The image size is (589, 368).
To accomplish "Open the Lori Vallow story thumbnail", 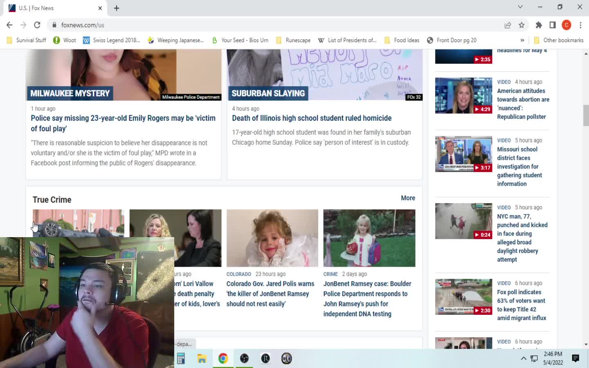I will (175, 238).
